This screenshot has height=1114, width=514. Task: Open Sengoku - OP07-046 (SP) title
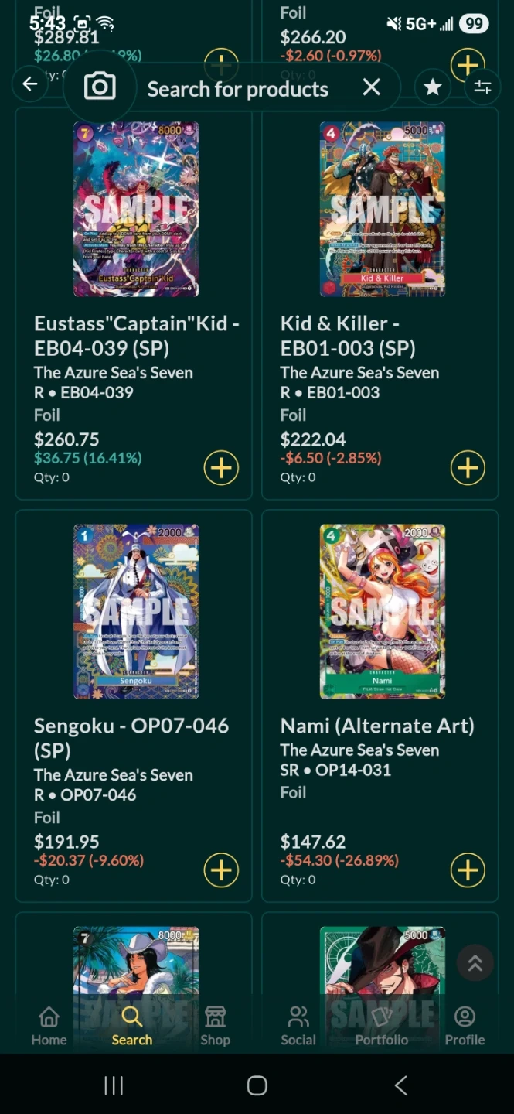pos(131,737)
